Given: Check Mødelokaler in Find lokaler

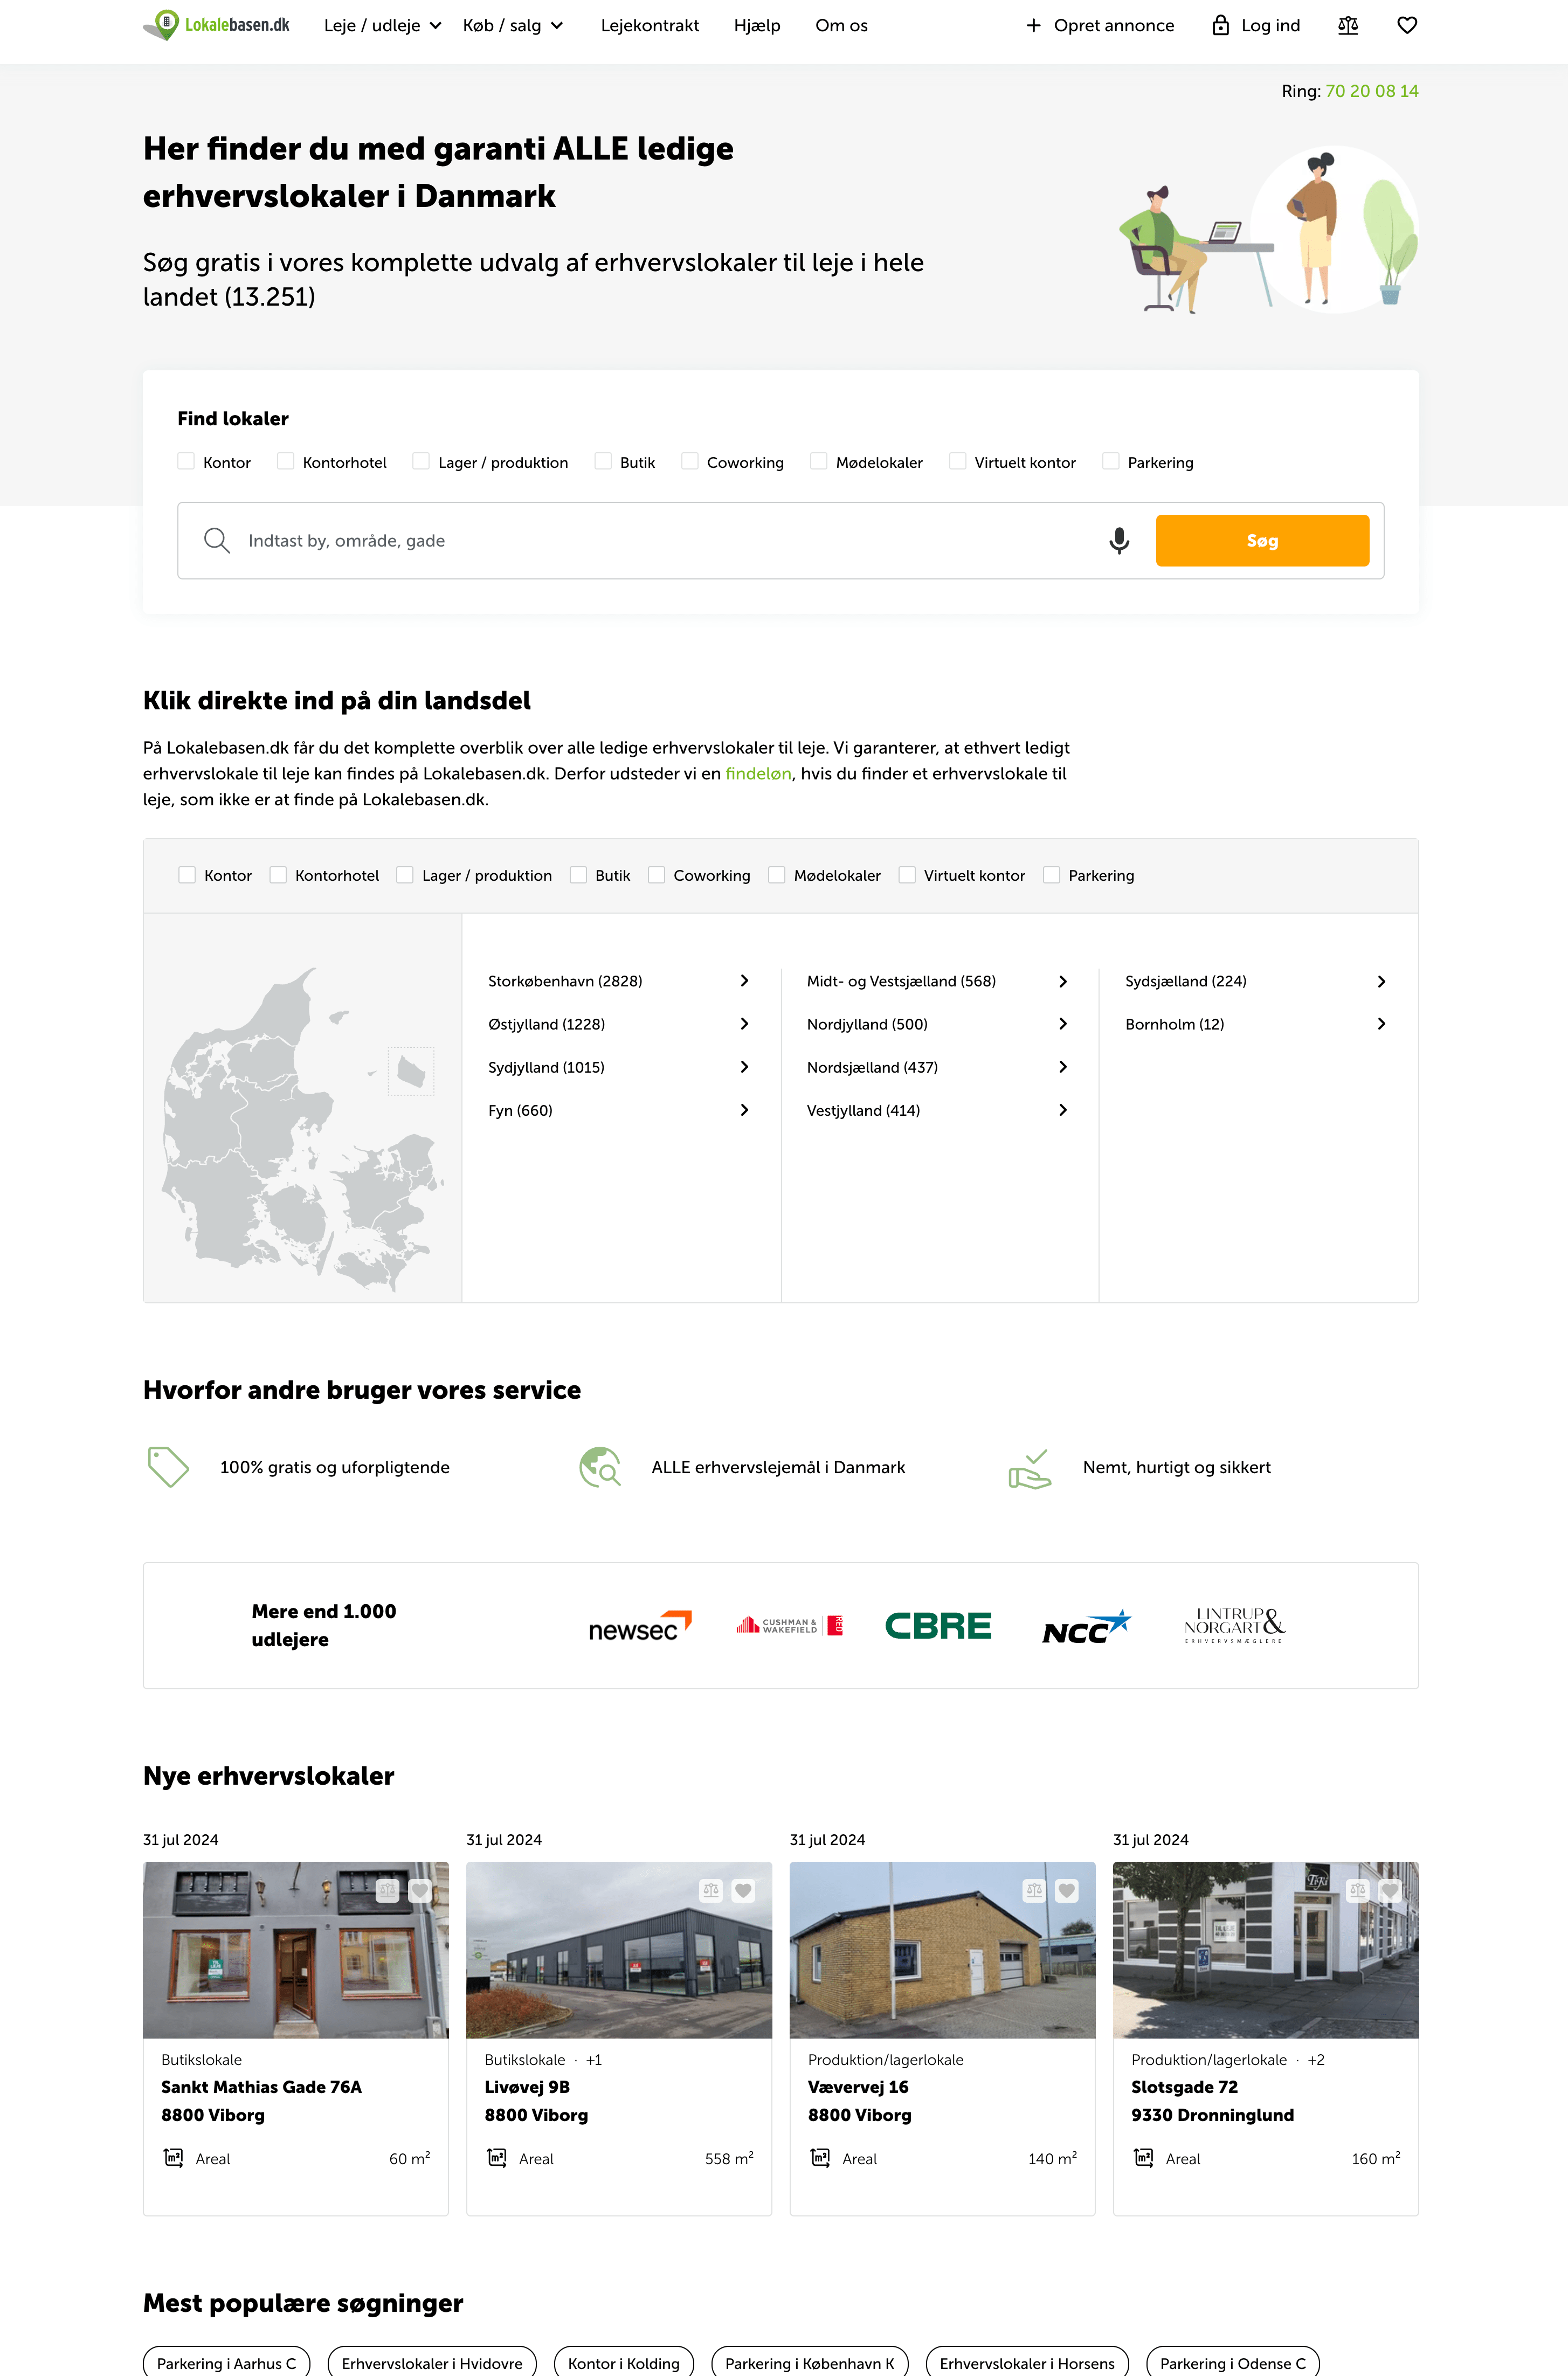Looking at the screenshot, I should point(819,461).
